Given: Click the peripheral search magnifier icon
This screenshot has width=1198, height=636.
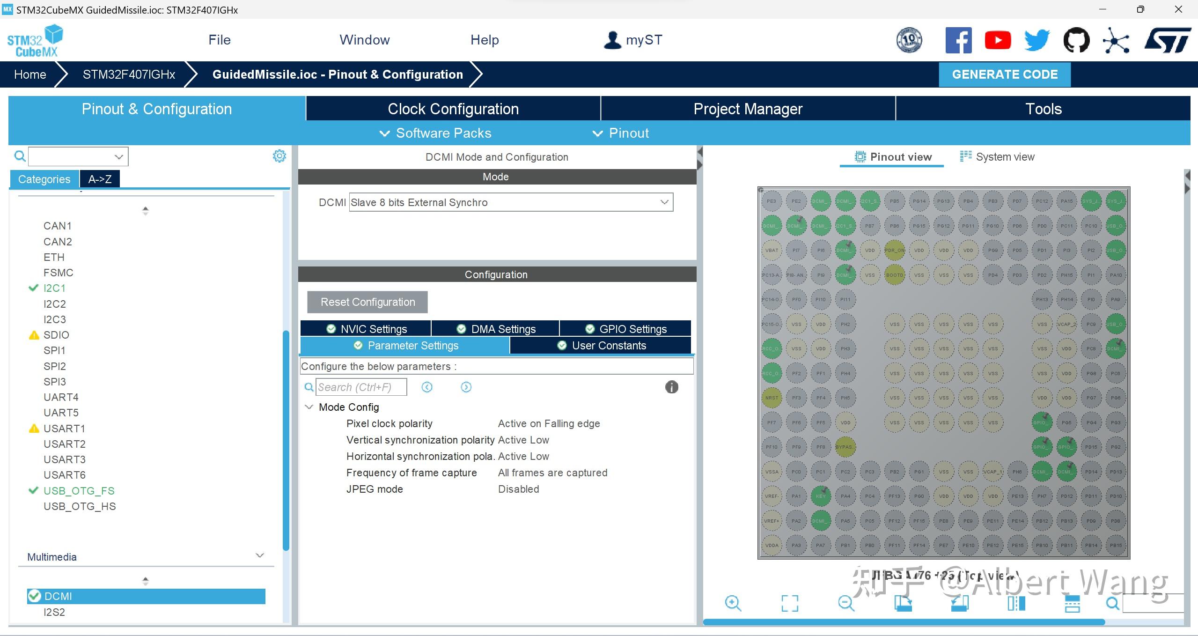Looking at the screenshot, I should click(20, 156).
